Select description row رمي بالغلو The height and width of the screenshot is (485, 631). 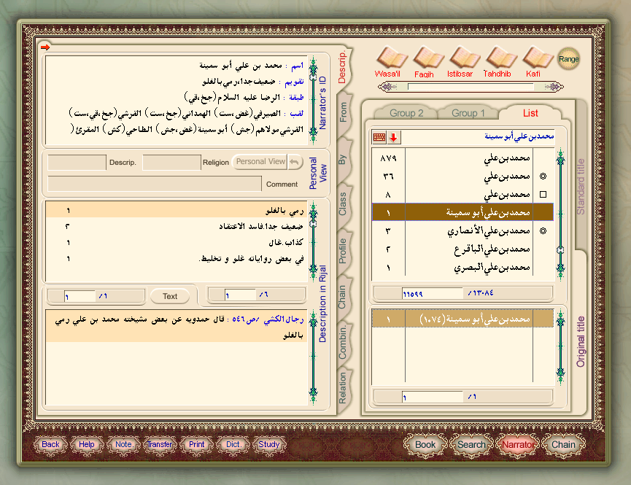[177, 210]
